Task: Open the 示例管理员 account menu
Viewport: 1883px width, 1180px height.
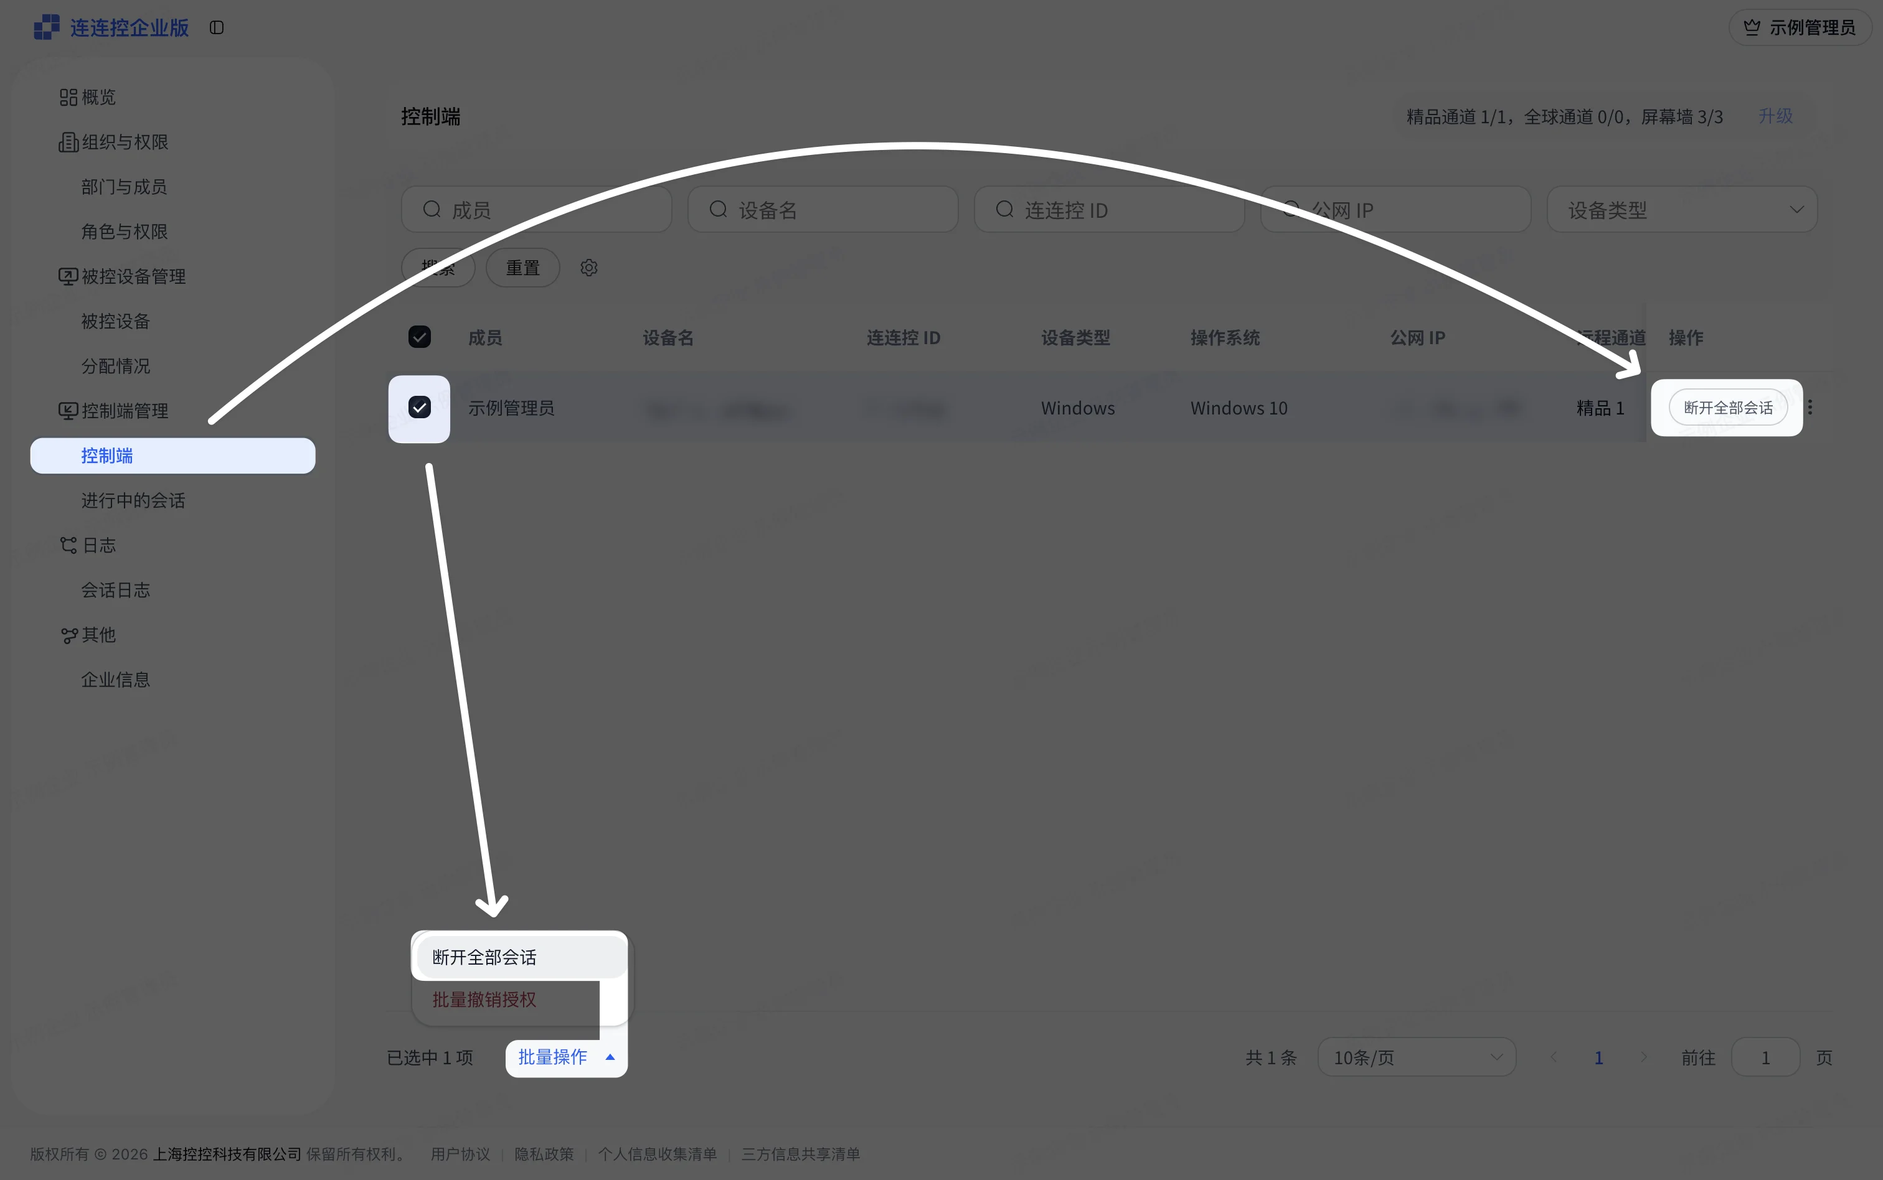Action: (x=1800, y=27)
